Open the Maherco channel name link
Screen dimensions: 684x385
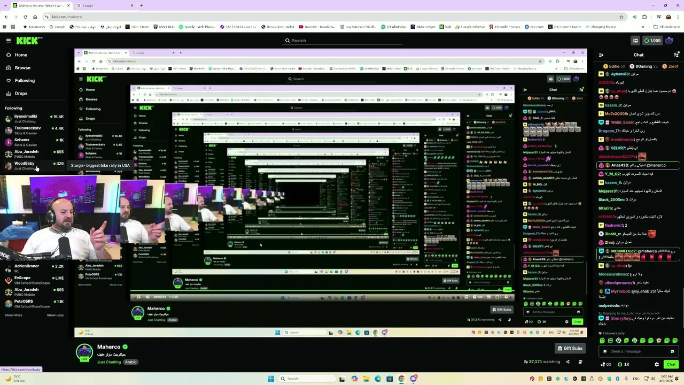[108, 347]
